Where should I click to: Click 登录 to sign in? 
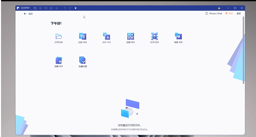click(239, 14)
